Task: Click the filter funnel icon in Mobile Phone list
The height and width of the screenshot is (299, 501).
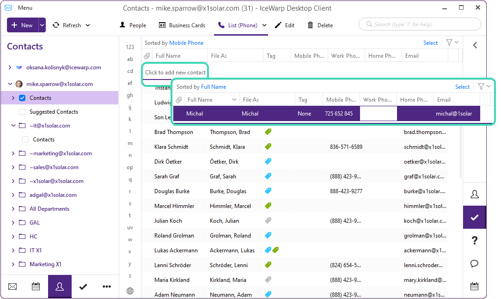Action: 449,43
